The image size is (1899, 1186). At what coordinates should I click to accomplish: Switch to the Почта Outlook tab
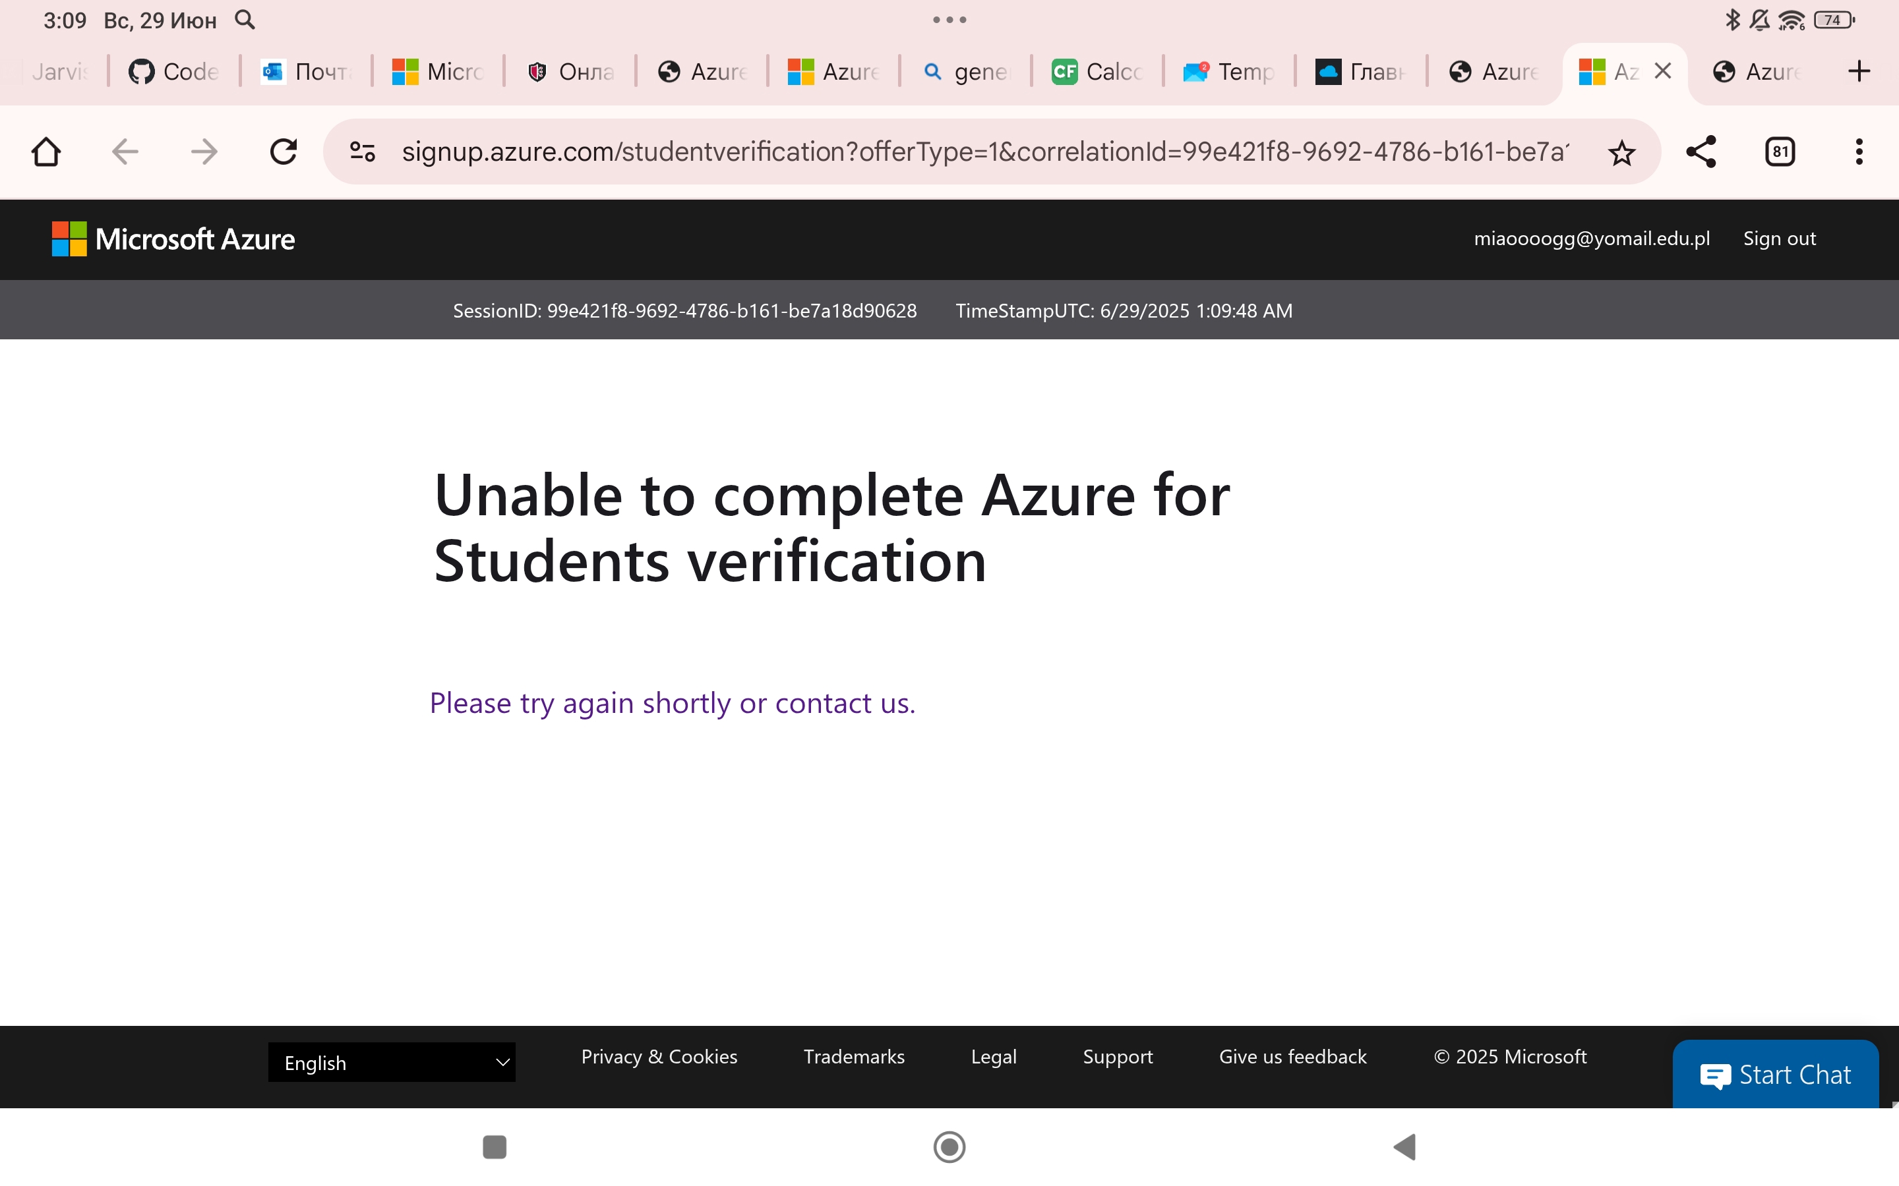pos(305,71)
